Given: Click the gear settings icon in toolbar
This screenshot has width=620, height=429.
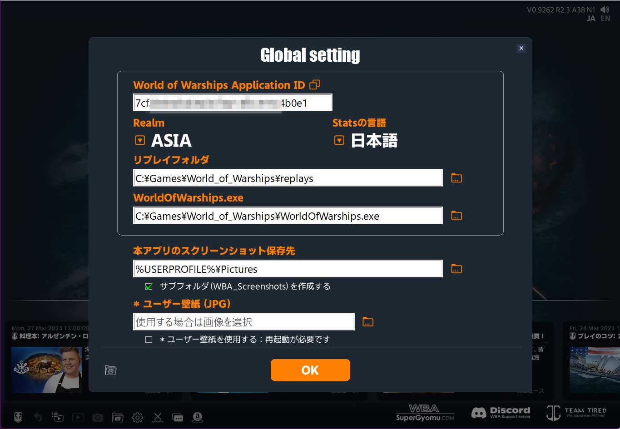Looking at the screenshot, I should click(x=138, y=417).
